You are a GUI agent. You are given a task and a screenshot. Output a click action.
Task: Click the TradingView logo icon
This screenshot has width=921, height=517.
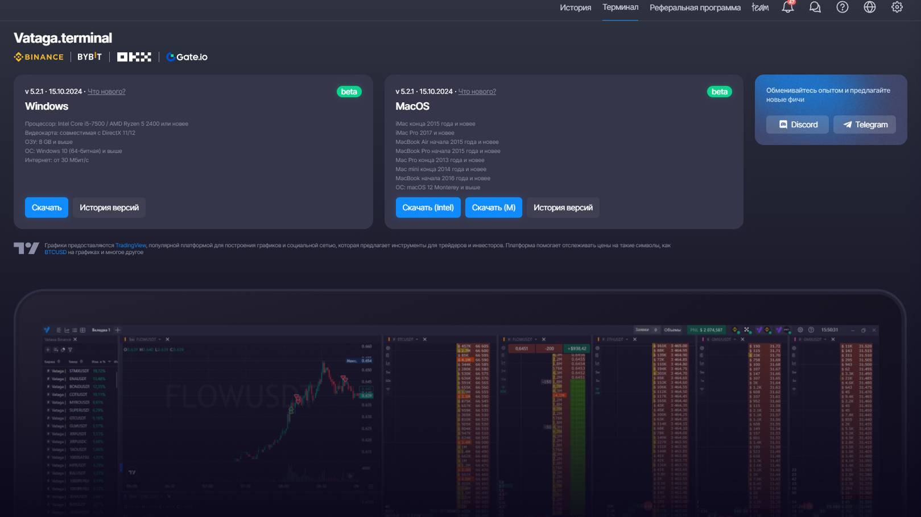[26, 248]
